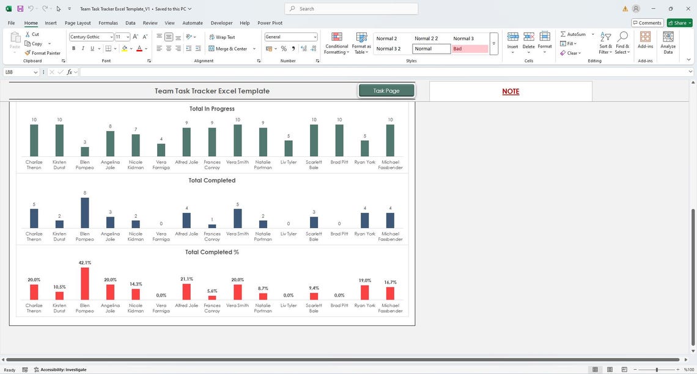Click the Percent Style icon
Image resolution: width=697 pixels, height=374 pixels.
[284, 48]
